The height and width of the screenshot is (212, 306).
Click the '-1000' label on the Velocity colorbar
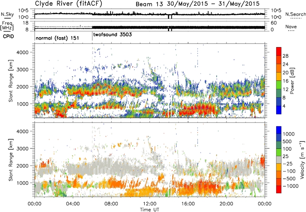291,186
